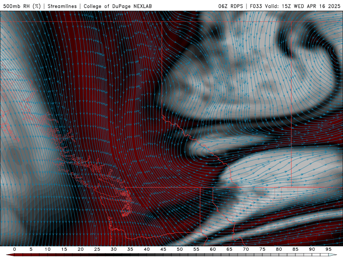Click the colorbar label '75'
The width and height of the screenshot is (343, 257).
(262, 249)
